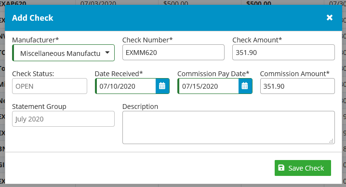Save the check with Save Check button
This screenshot has width=346, height=187.
pos(303,168)
